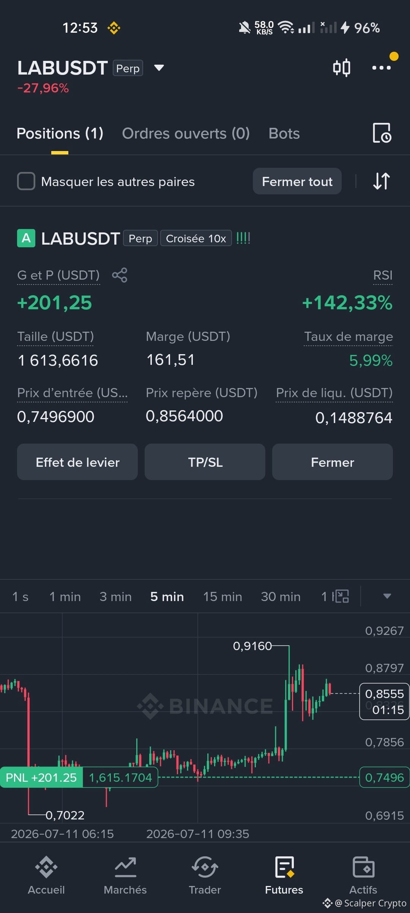Tap the Wi-Fi status icon
Screen dimensions: 410x913
(x=285, y=27)
